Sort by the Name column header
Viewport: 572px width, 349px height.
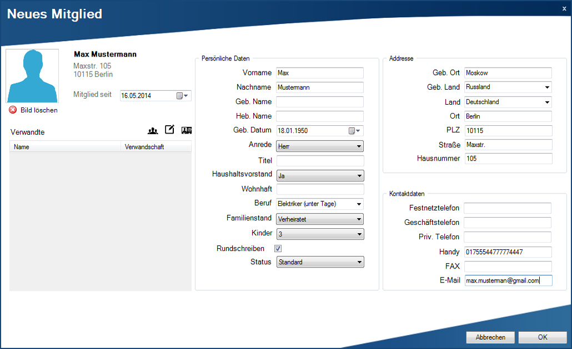tap(65, 147)
